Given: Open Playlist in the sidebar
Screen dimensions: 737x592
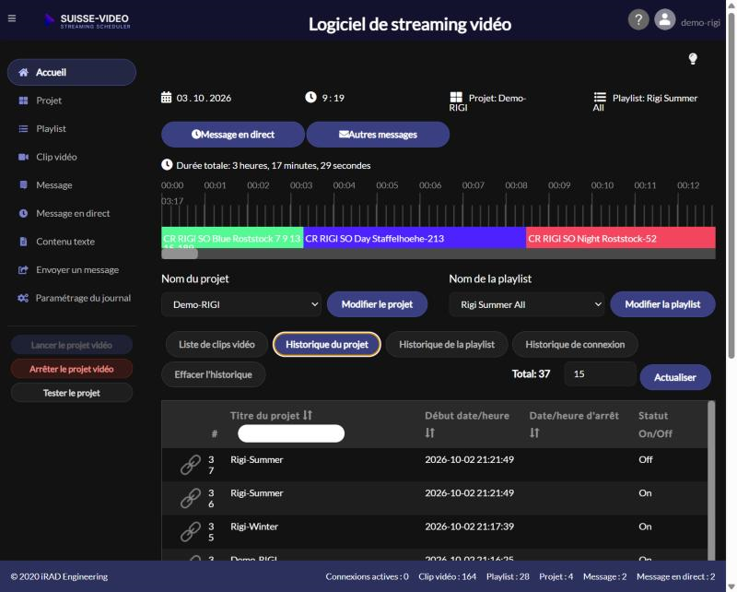Looking at the screenshot, I should (72, 128).
